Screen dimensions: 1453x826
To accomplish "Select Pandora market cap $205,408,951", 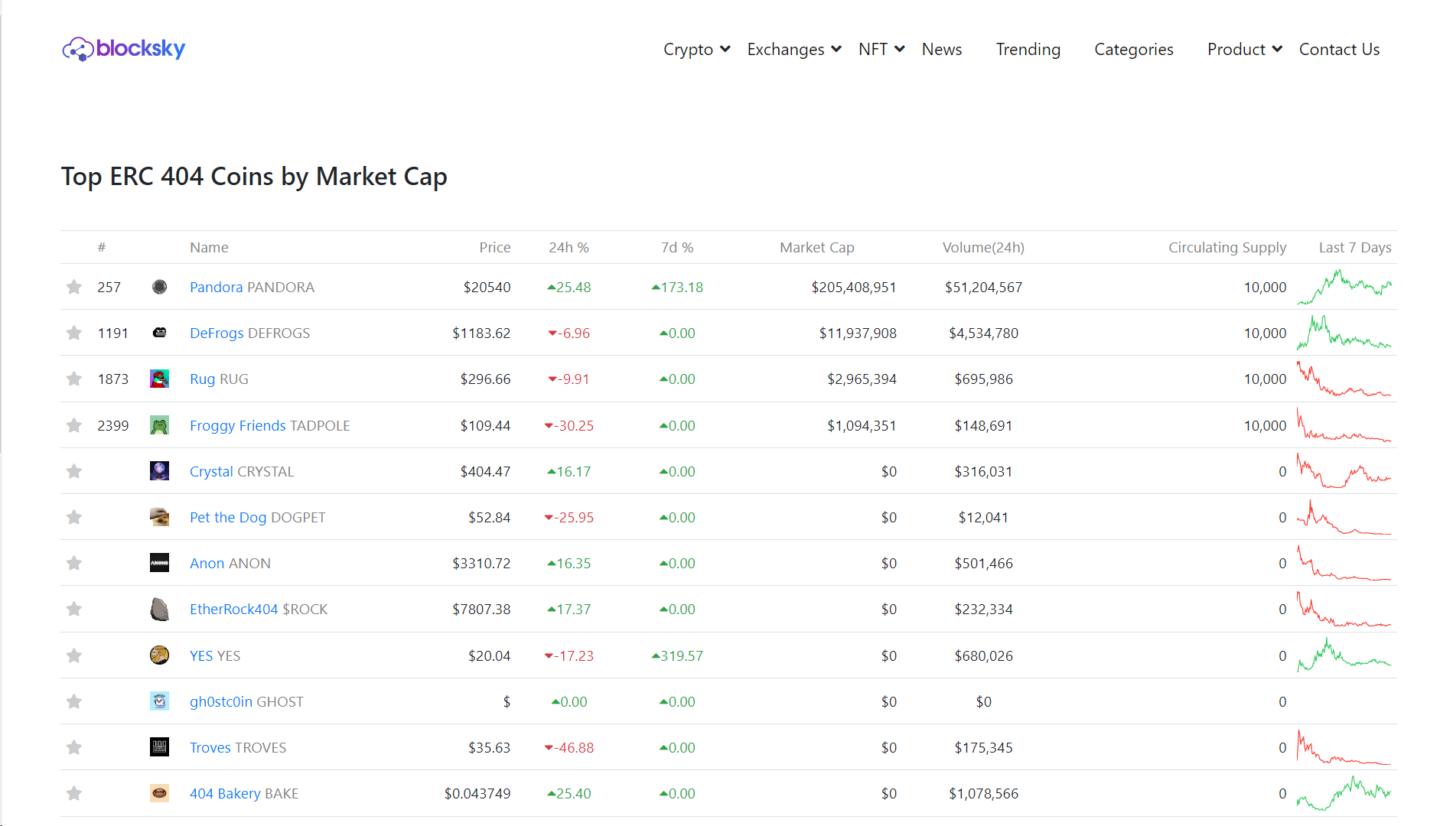I will pyautogui.click(x=854, y=287).
